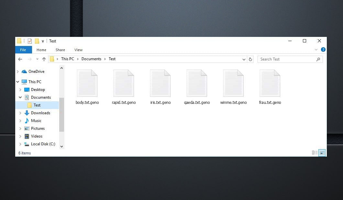
Task: Click the iris.txt.geno file name
Action: coord(160,102)
